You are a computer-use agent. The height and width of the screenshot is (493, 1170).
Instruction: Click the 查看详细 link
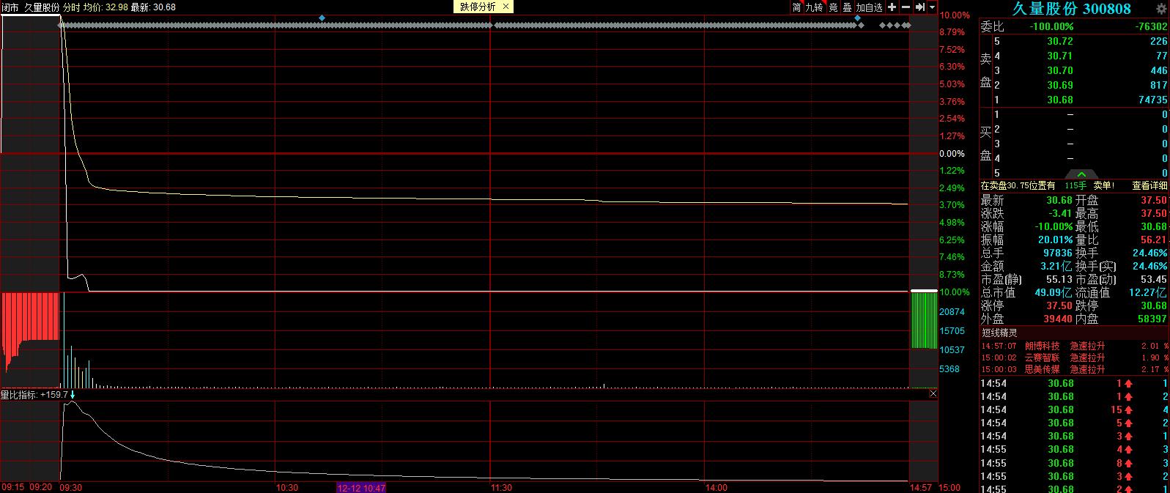pyautogui.click(x=1149, y=186)
